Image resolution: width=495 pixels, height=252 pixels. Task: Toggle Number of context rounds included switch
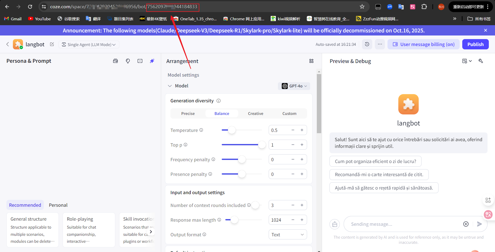(x=255, y=205)
